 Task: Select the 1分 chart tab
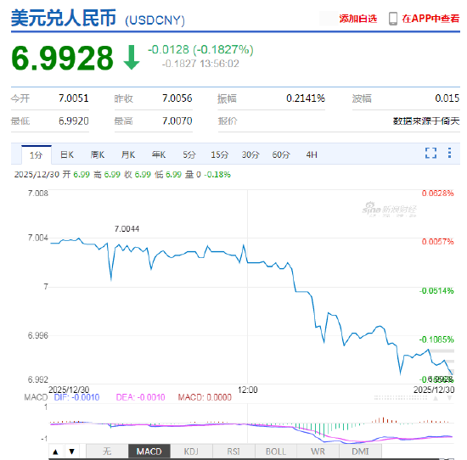coord(37,154)
